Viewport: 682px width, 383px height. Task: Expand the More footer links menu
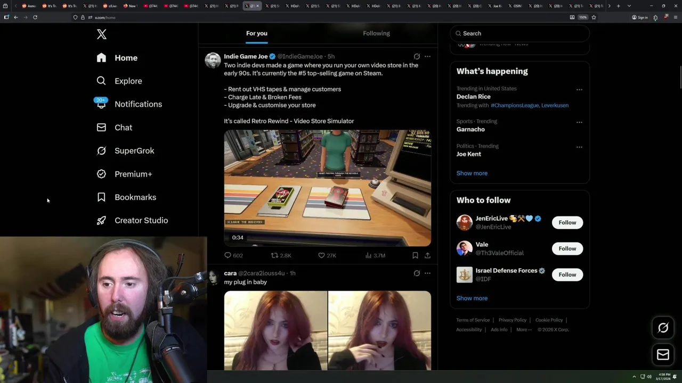[524, 330]
